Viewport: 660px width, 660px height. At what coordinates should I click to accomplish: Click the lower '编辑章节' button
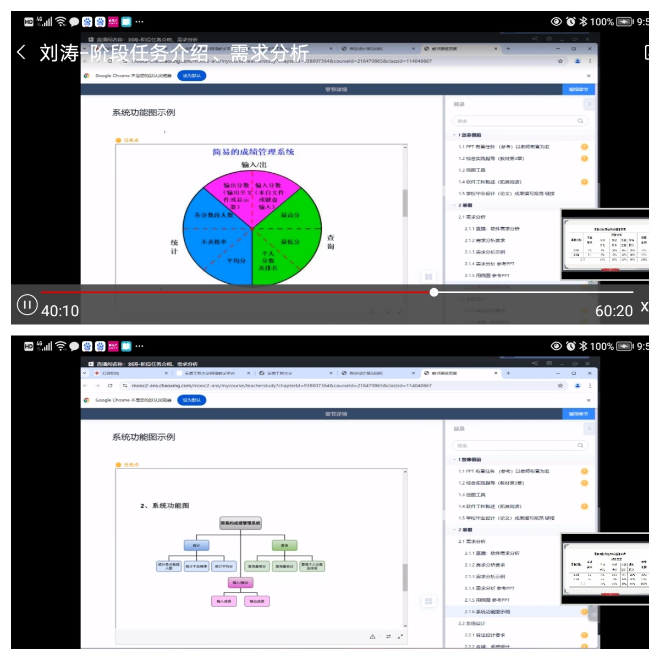[578, 414]
